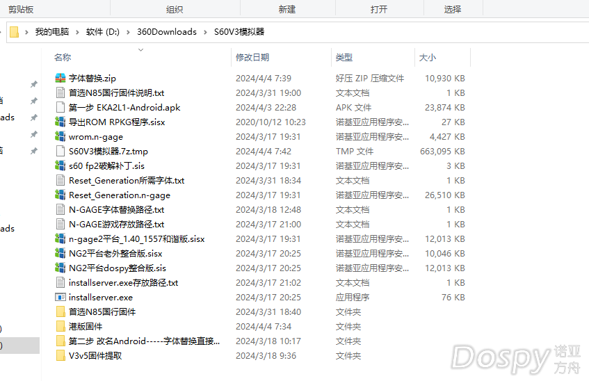Sort by the 修改日期 column header
This screenshot has width=589, height=381.
tap(252, 58)
